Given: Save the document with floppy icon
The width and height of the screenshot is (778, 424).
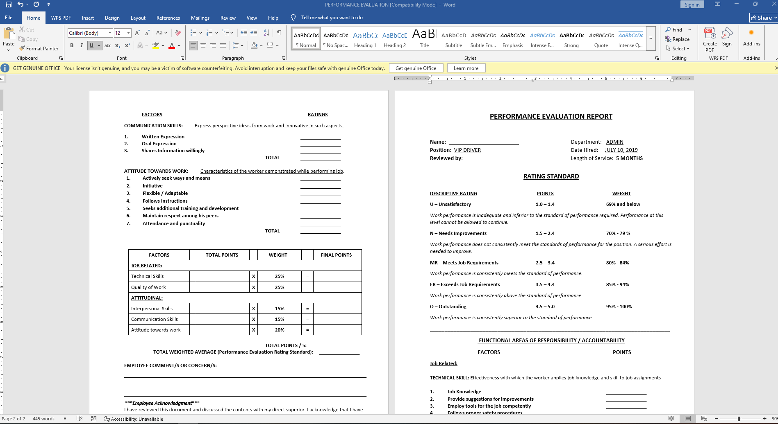Looking at the screenshot, I should [9, 5].
